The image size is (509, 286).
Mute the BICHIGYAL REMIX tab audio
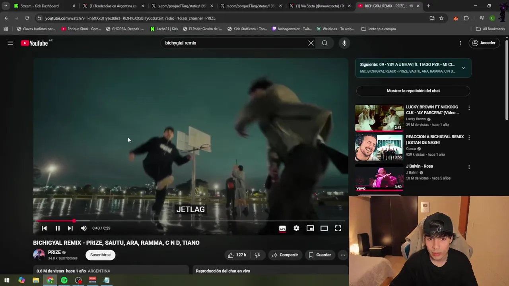pos(411,6)
